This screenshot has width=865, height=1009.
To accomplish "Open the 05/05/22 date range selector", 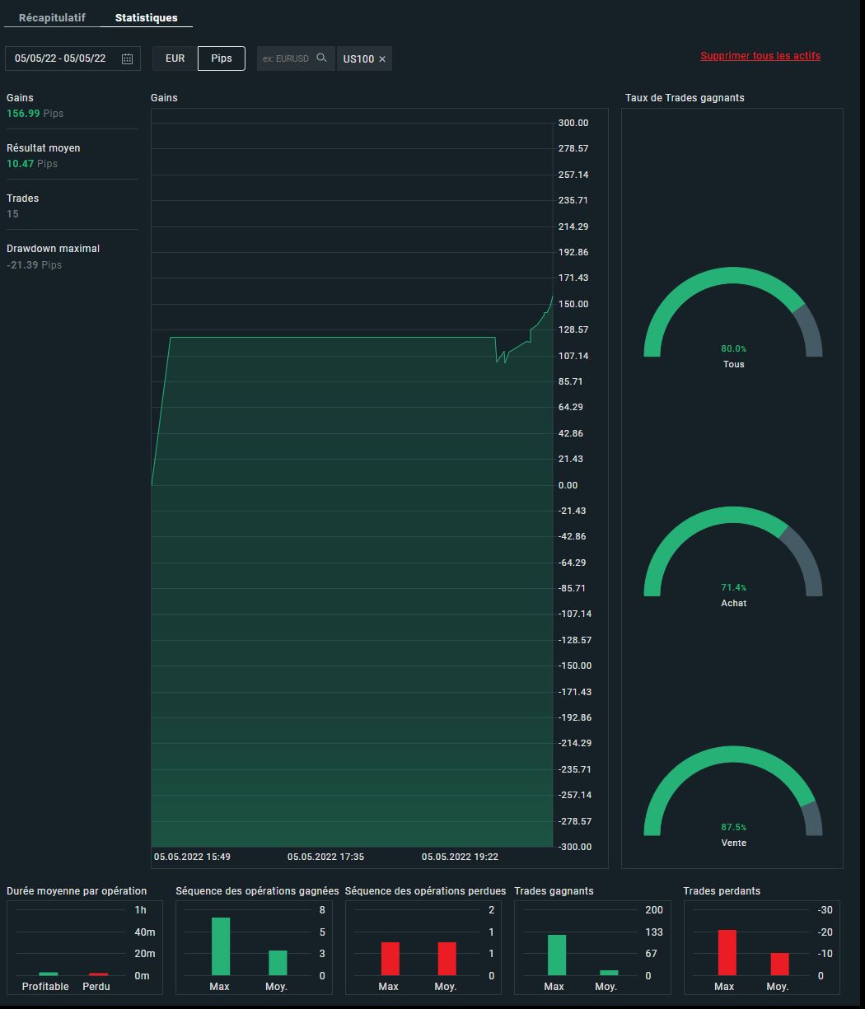I will point(73,58).
